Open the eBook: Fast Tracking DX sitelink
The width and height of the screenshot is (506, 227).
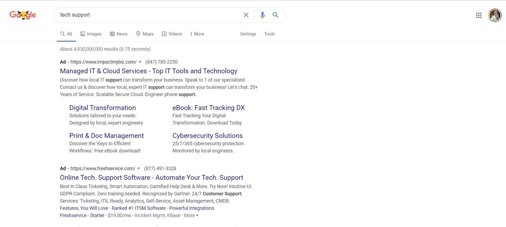(208, 108)
